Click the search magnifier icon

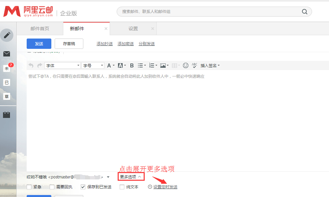(304, 12)
